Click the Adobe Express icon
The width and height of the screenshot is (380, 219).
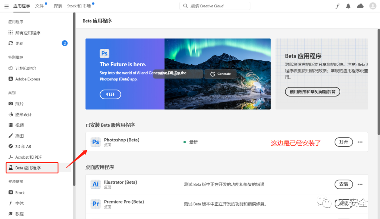coord(11,79)
